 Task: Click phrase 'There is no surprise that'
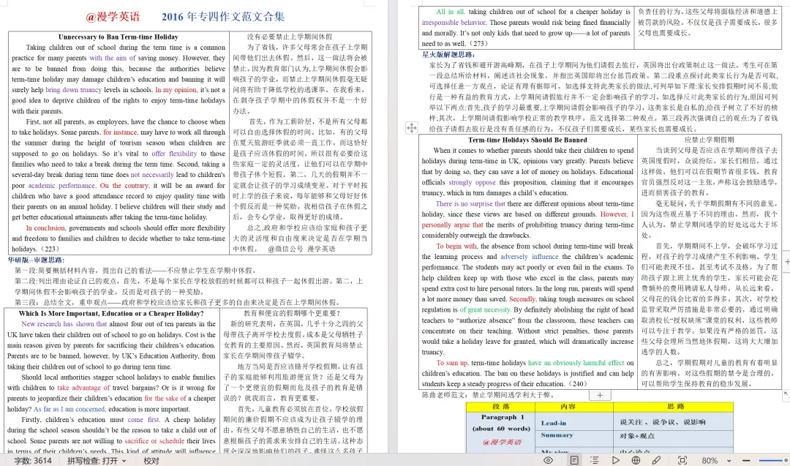[470, 203]
